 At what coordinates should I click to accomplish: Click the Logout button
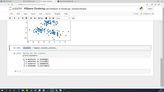click(x=150, y=9)
